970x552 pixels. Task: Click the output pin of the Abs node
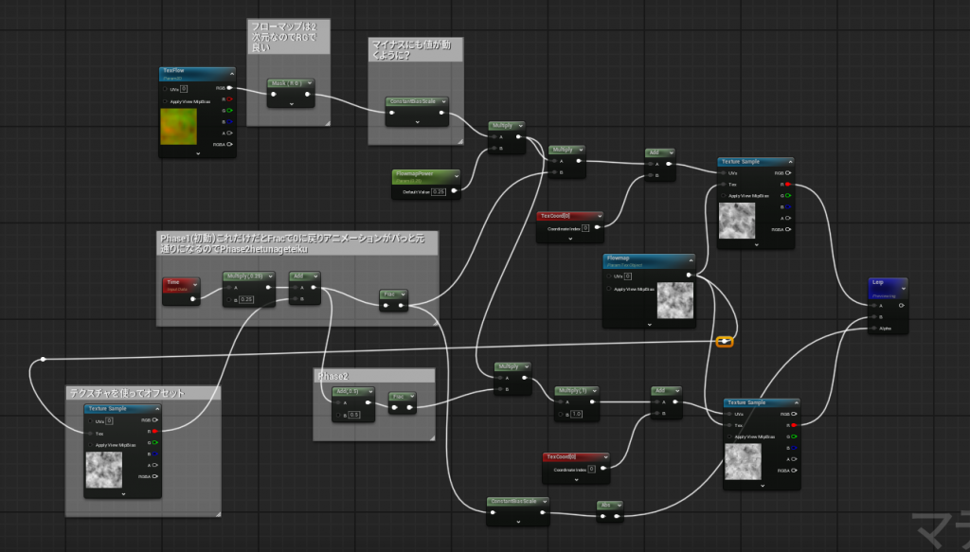(618, 517)
